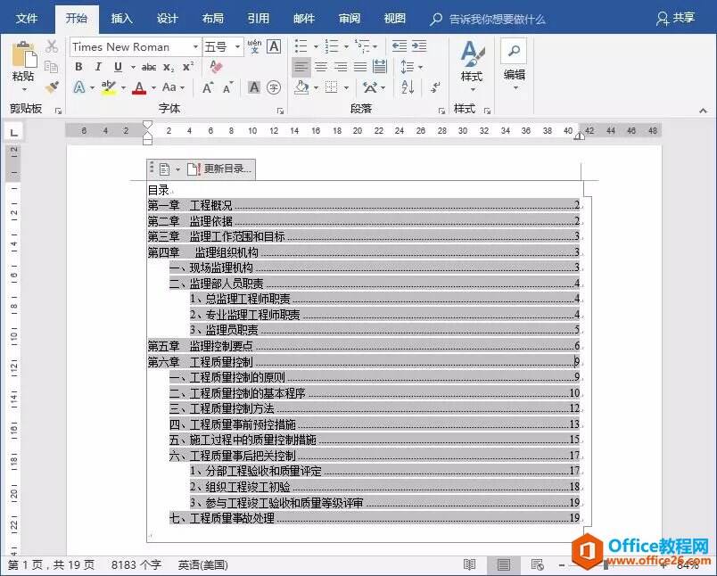Clear all formatting with eraser icon

tap(216, 67)
